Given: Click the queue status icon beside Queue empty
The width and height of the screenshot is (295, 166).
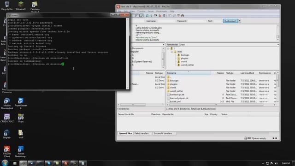Looking at the screenshot, I should point(249,138).
